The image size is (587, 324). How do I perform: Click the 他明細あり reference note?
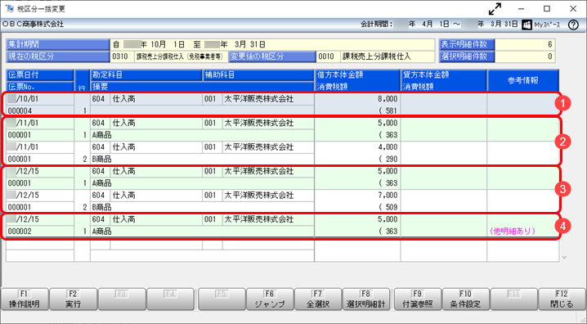pos(513,231)
